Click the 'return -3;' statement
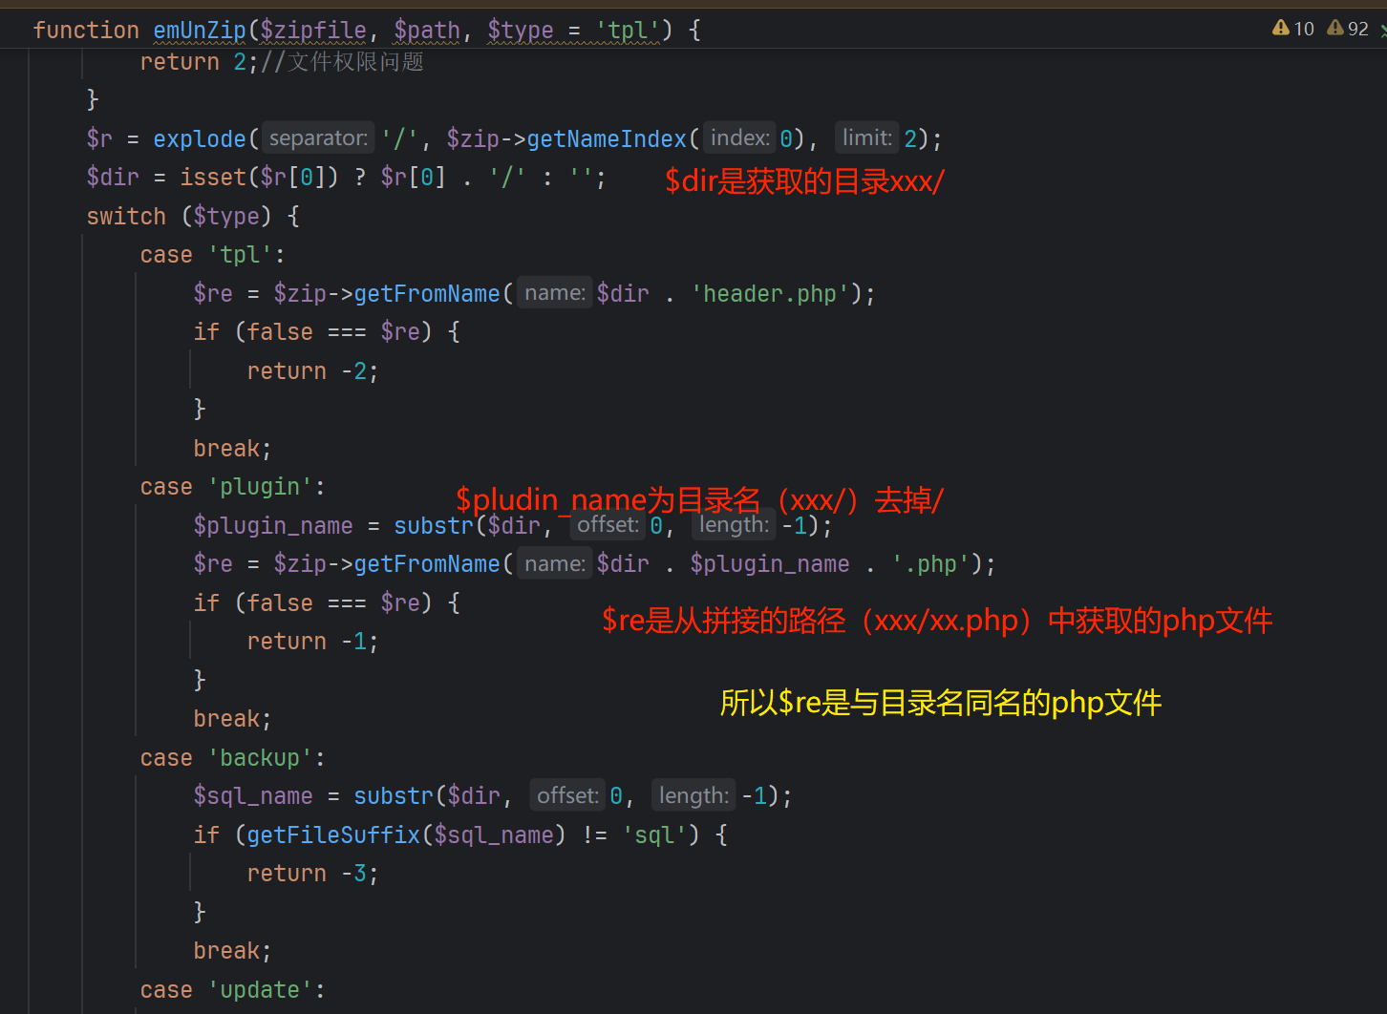 click(x=312, y=874)
